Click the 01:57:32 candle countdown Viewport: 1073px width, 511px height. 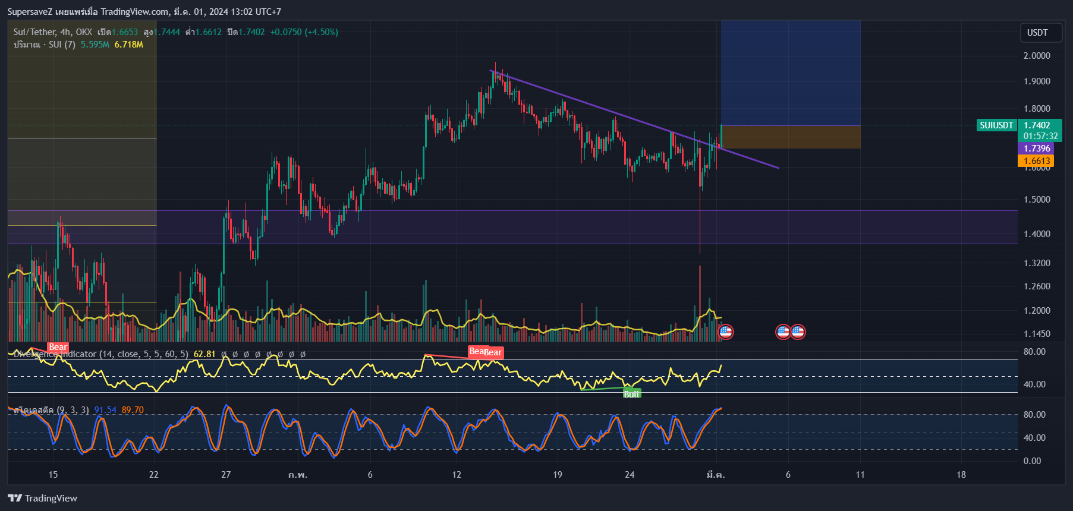point(1040,136)
